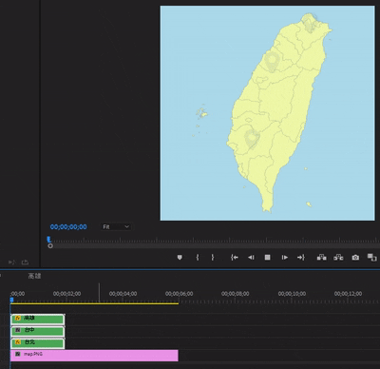The height and width of the screenshot is (369, 380).
Task: Go to Out point button
Action: pyautogui.click(x=301, y=258)
